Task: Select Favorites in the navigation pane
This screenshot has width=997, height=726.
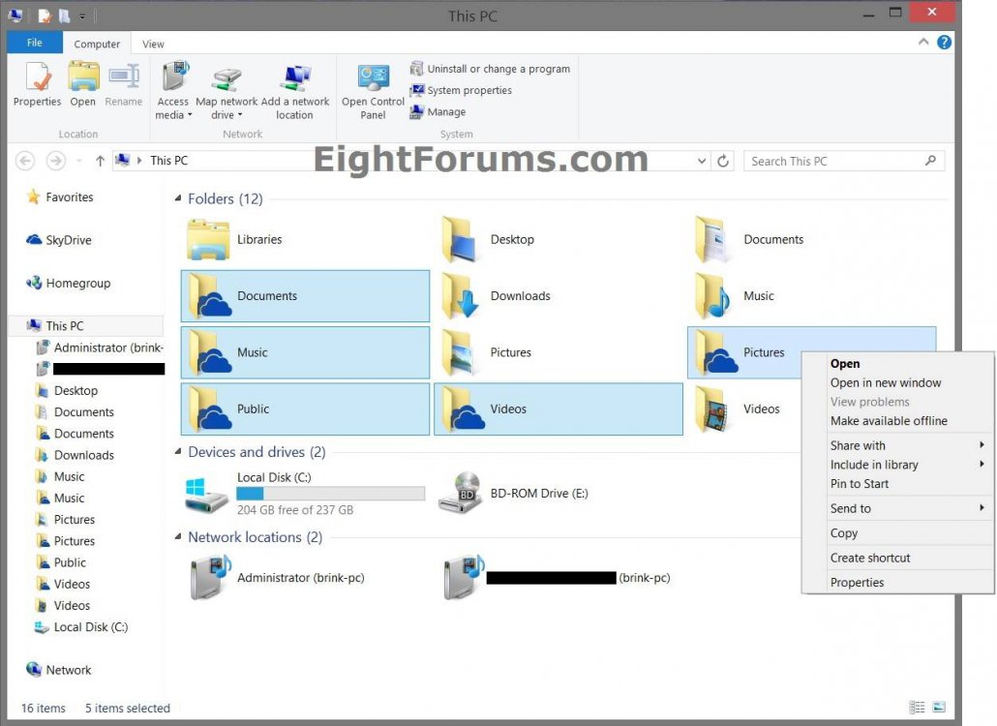Action: (x=60, y=197)
